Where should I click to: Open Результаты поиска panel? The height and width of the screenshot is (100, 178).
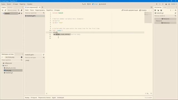pyautogui.click(x=44, y=97)
